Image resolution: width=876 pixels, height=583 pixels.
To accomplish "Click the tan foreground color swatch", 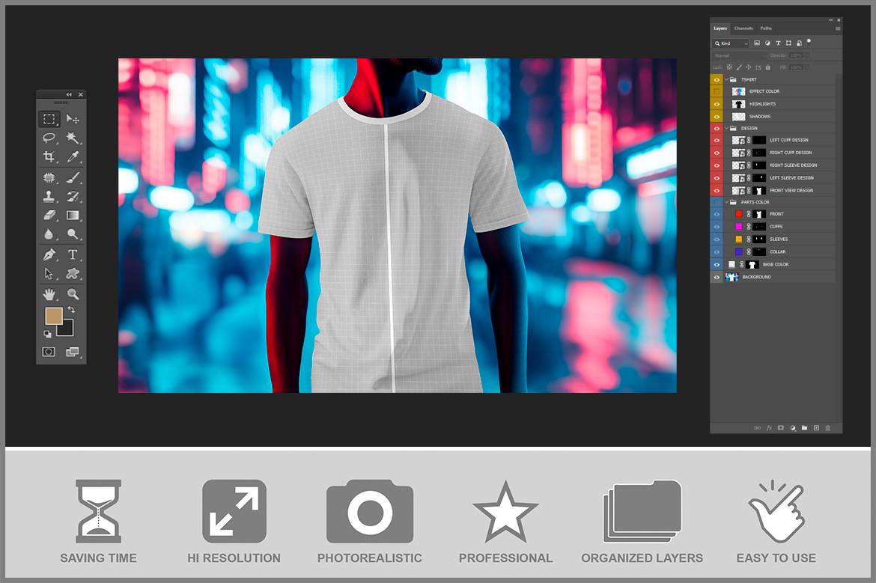I will [x=53, y=316].
